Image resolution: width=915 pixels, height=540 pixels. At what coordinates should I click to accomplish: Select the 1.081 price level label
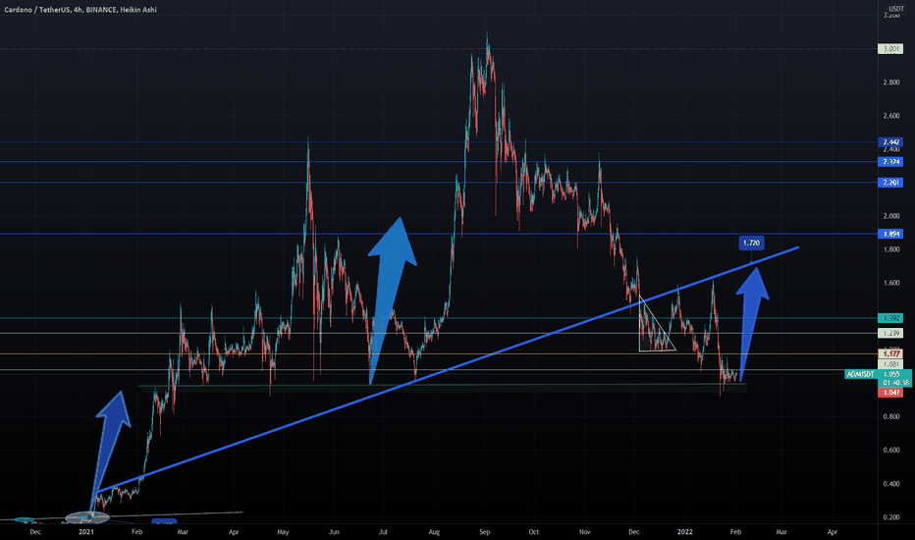pos(890,364)
